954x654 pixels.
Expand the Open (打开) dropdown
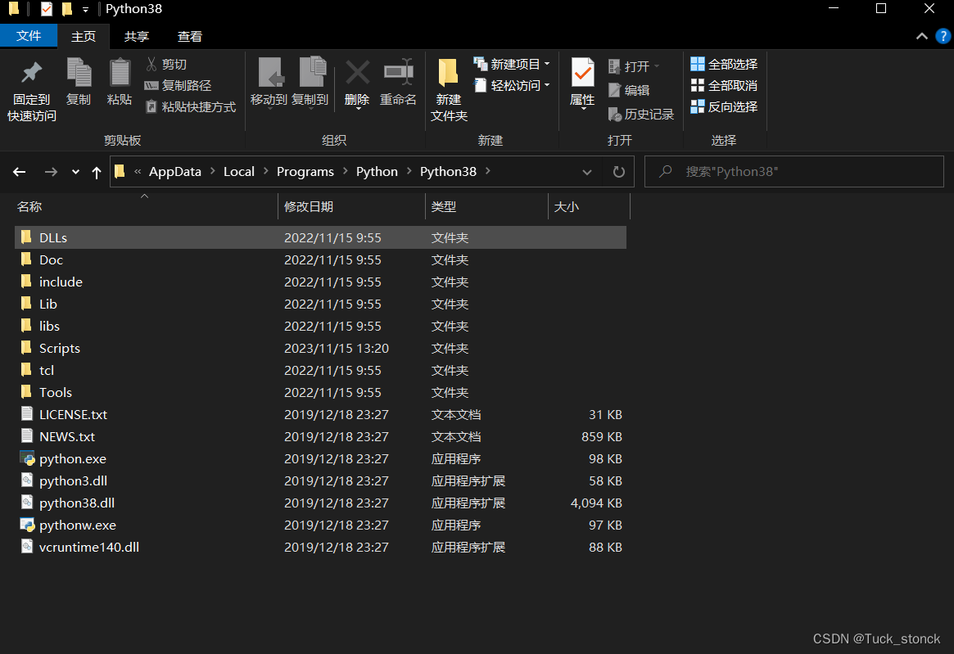point(657,66)
